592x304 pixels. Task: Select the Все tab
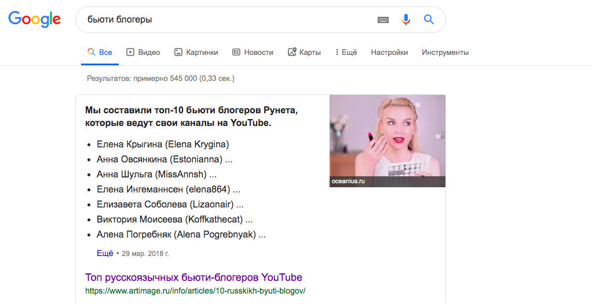[x=100, y=53]
